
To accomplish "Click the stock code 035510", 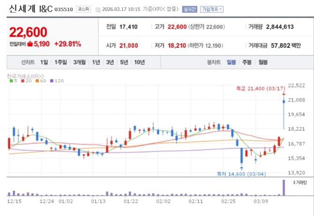I will coord(64,9).
